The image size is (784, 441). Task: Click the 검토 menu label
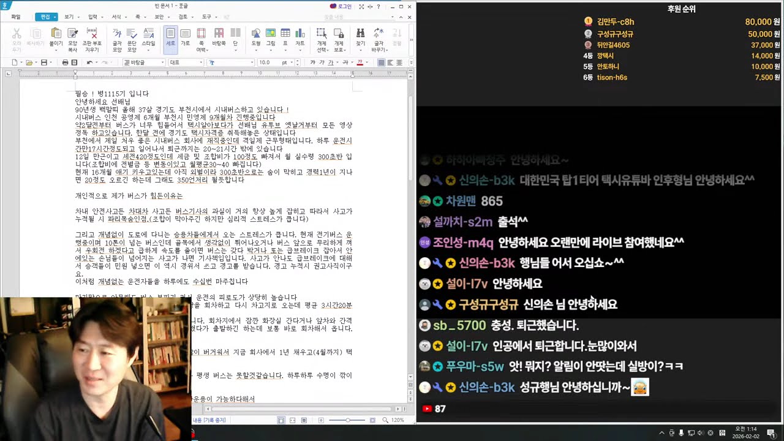[x=184, y=17]
